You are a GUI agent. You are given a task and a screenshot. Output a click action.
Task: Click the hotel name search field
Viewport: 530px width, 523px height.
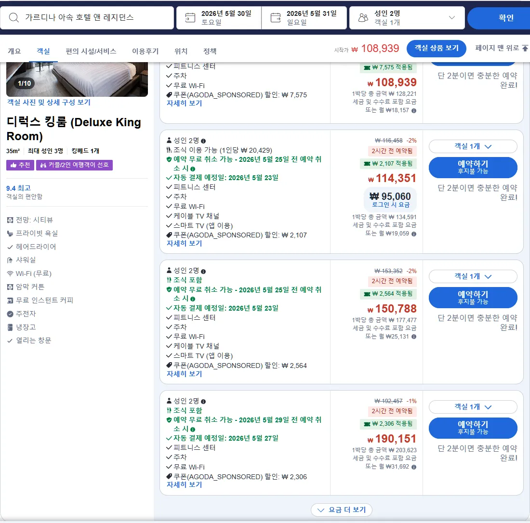(87, 17)
